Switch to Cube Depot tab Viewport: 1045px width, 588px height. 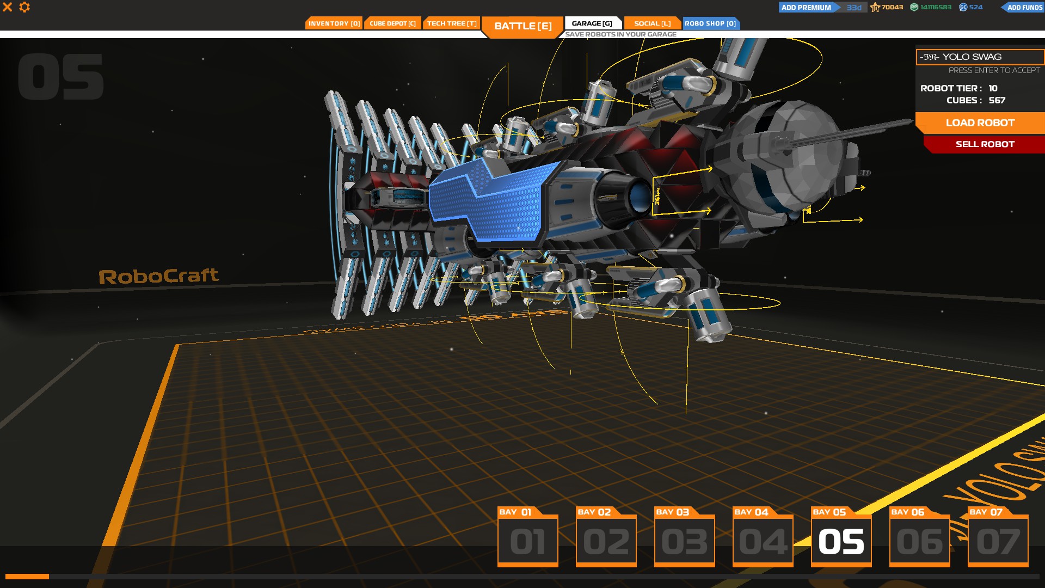392,23
